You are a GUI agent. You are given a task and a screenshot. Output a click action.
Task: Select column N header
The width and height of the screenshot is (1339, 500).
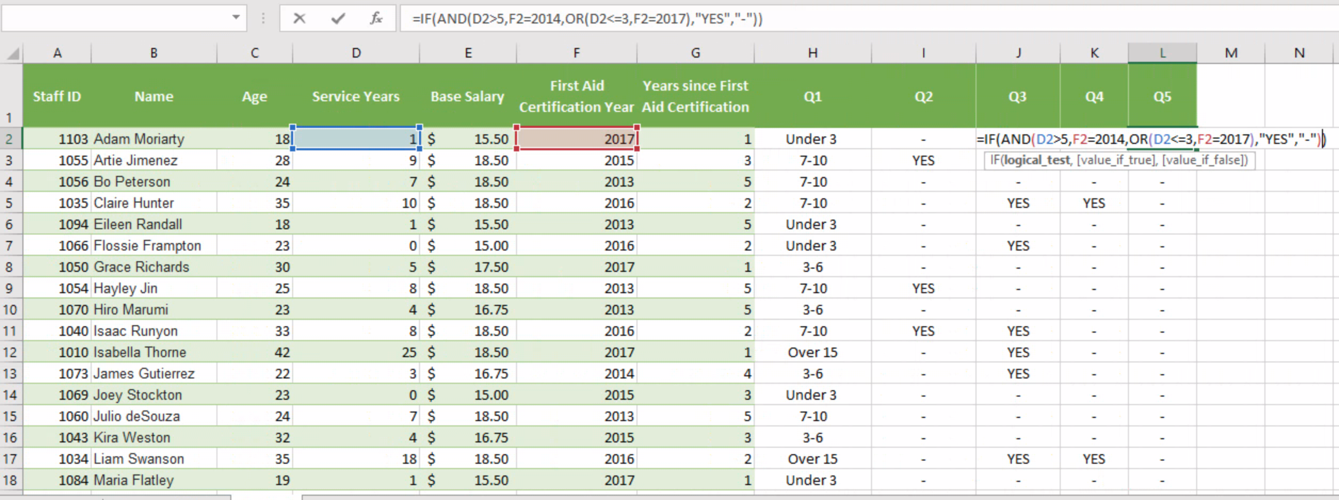(x=1299, y=53)
